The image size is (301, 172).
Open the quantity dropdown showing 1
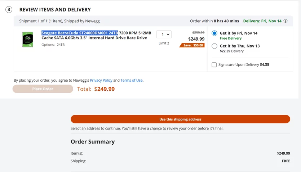point(164,34)
